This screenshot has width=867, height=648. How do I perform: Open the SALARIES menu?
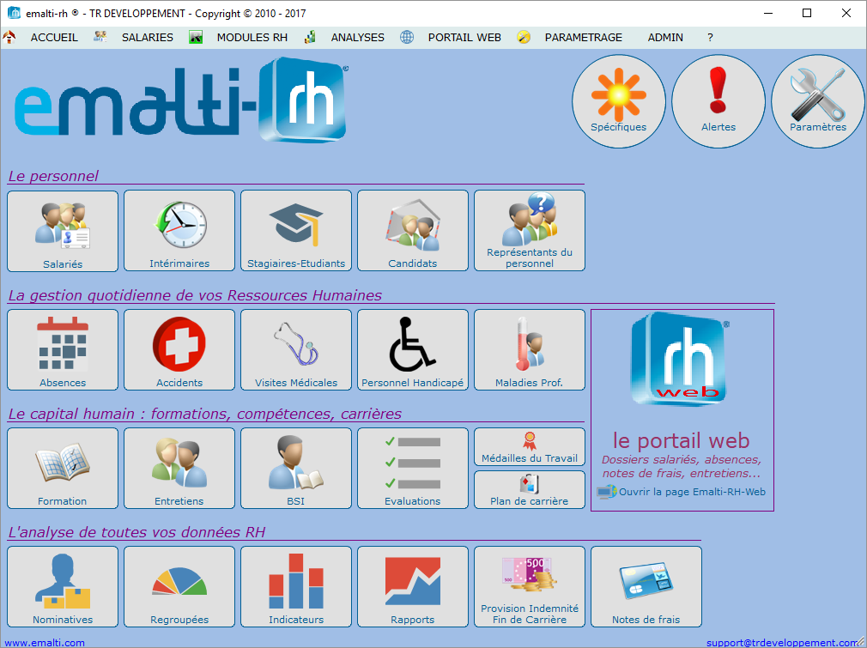pos(147,38)
